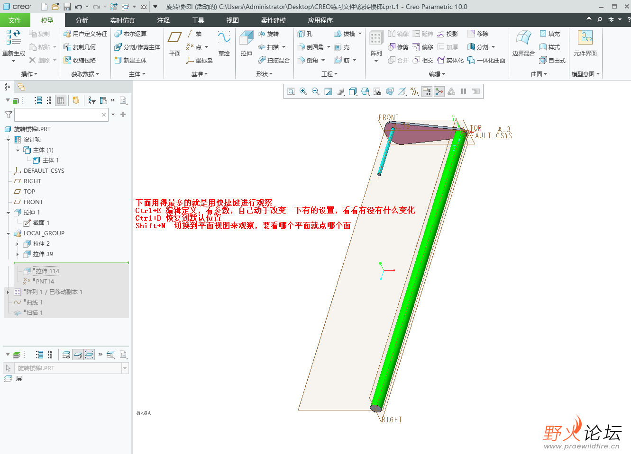Click 自由式 button

tap(553, 61)
